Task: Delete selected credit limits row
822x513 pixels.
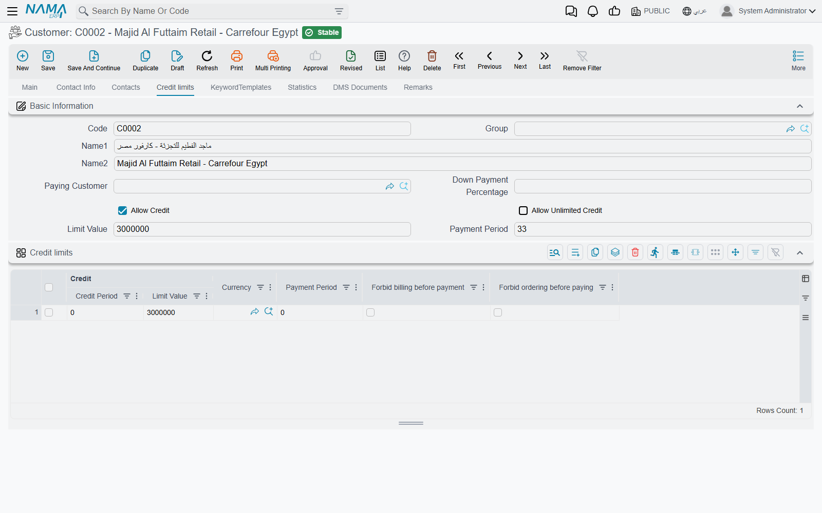Action: tap(636, 252)
